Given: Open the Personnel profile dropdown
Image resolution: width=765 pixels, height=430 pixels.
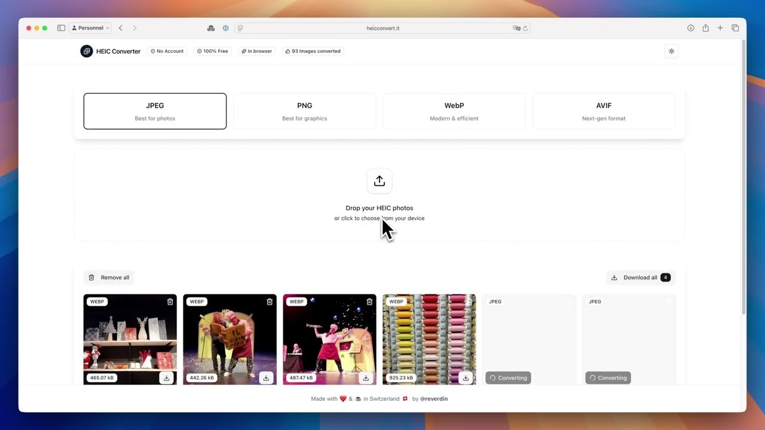Looking at the screenshot, I should (x=90, y=27).
